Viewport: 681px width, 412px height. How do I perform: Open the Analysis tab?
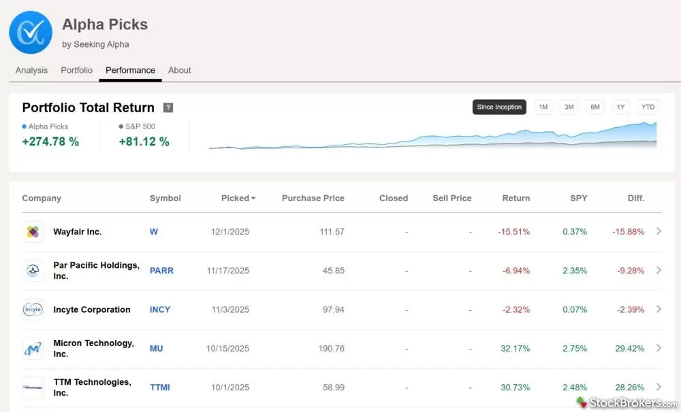[x=31, y=70]
